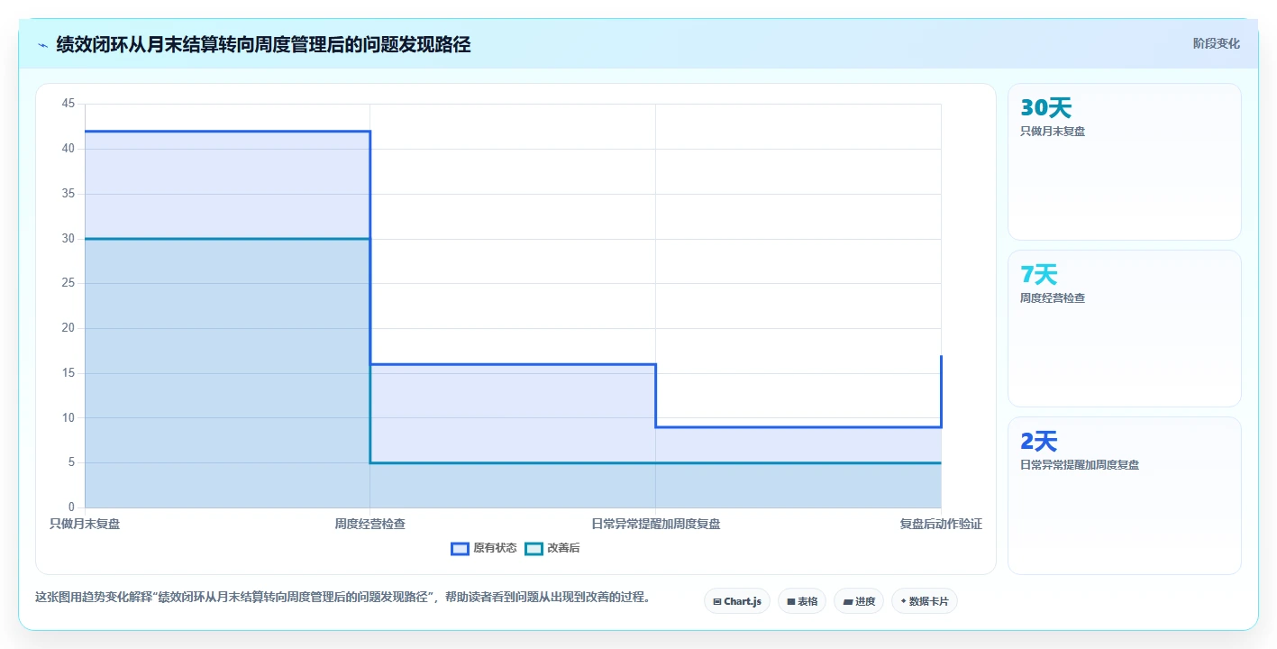Open the 2天 日常异常提醒加周度复盘 card

click(1124, 496)
